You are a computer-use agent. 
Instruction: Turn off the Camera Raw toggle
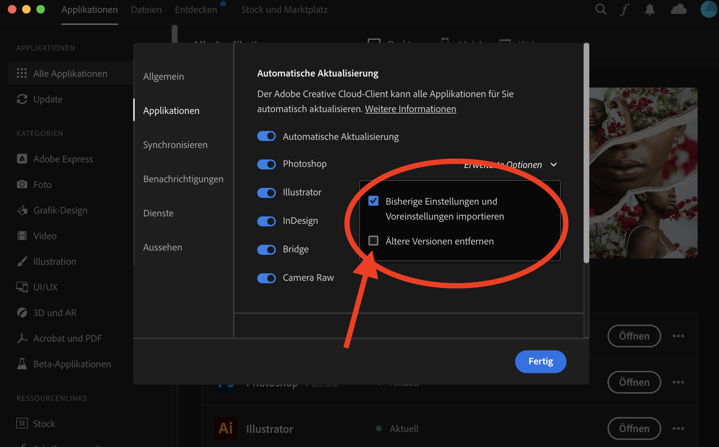267,278
